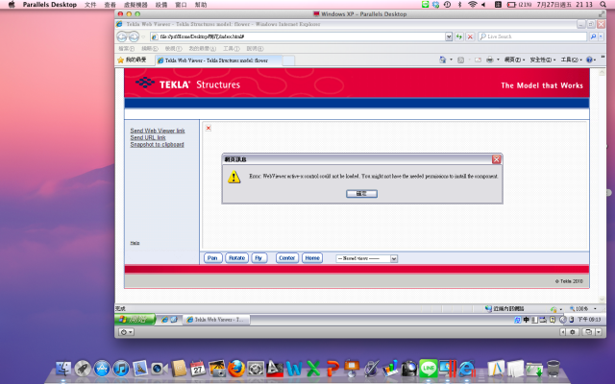Open the Page (網頁) command dropdown
615x384 pixels.
coord(515,60)
